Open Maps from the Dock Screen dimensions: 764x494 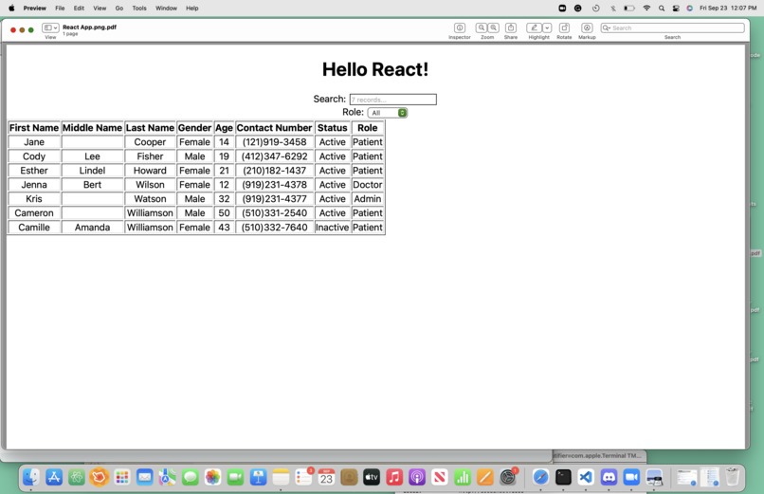pos(167,477)
